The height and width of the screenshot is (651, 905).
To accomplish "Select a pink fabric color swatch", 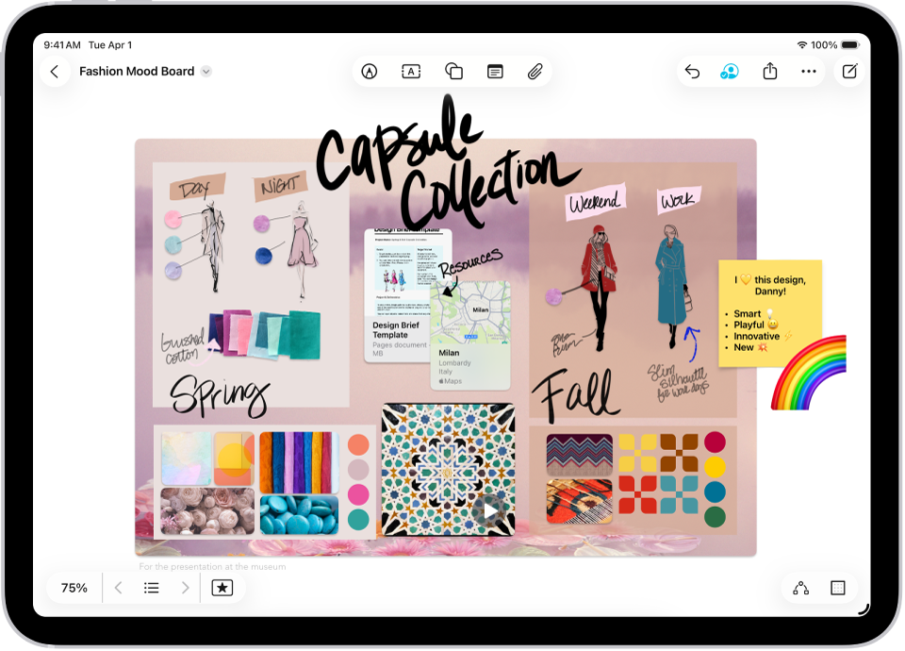I will (358, 493).
